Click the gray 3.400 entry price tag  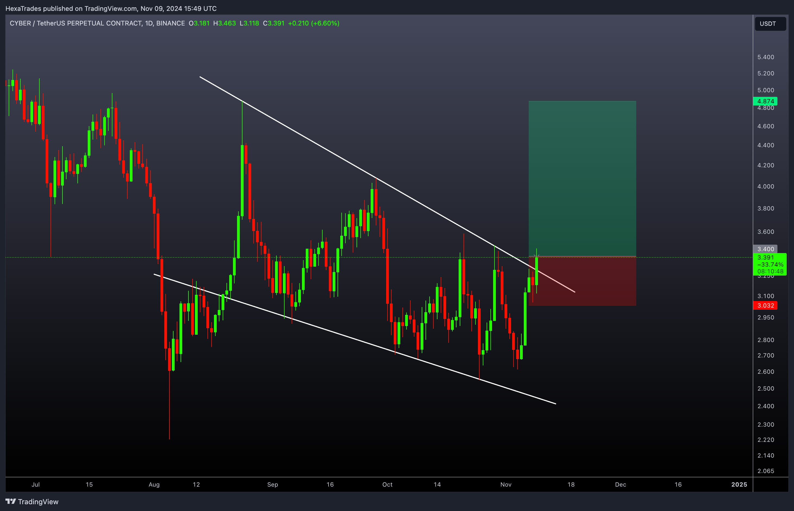(765, 249)
